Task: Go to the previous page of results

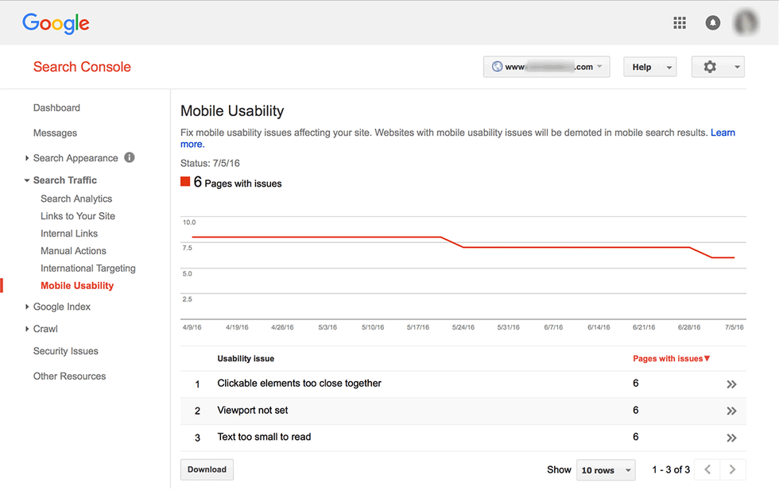Action: pyautogui.click(x=708, y=469)
